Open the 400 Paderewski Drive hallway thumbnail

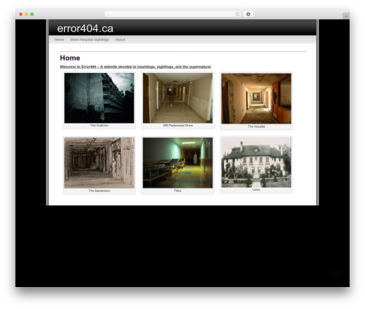coord(177,98)
